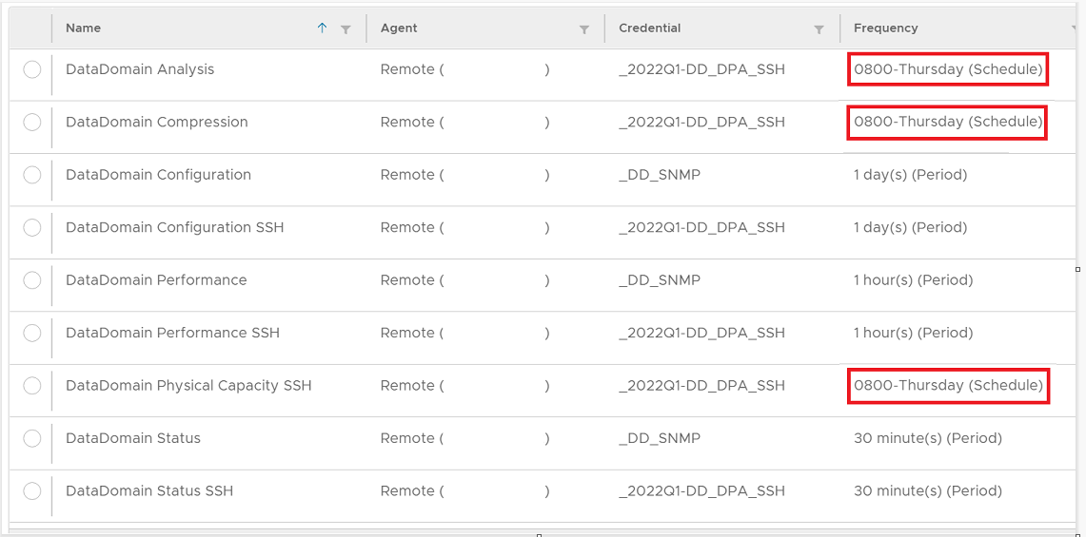Click the DataDomain Performance name cell
Screen dimensions: 1086x537
point(156,280)
